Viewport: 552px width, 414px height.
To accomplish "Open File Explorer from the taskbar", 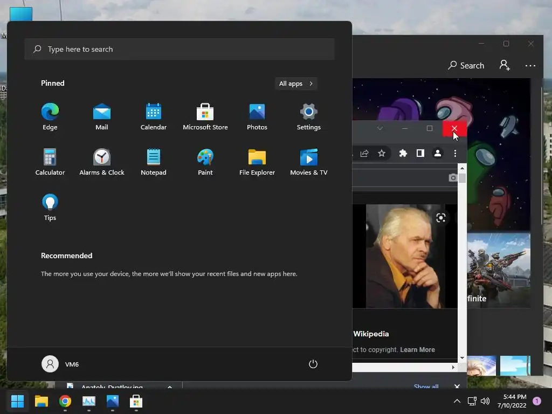I will (x=41, y=401).
